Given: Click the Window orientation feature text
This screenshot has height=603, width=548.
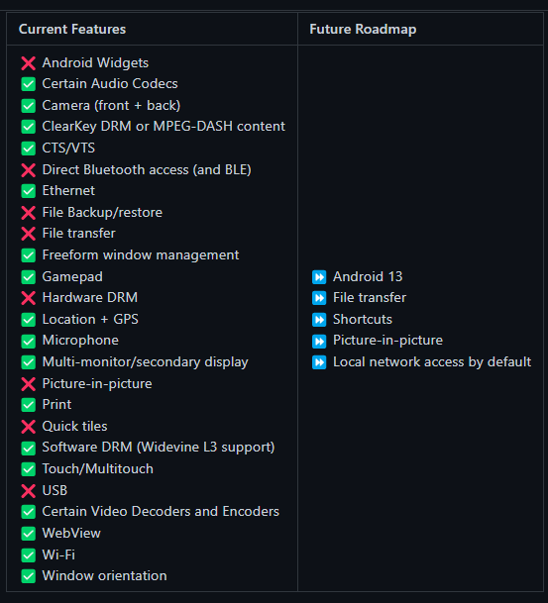Looking at the screenshot, I should pos(104,575).
